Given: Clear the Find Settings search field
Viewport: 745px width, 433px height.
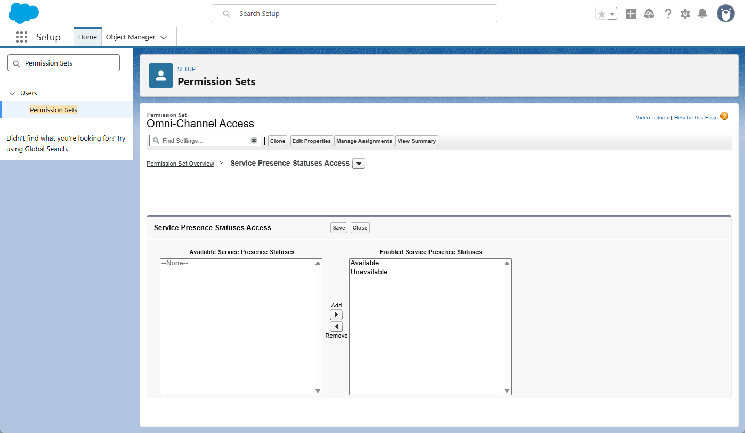Looking at the screenshot, I should pos(254,141).
